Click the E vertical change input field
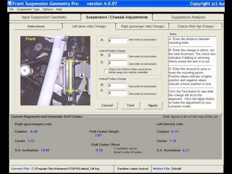 tap(117, 93)
